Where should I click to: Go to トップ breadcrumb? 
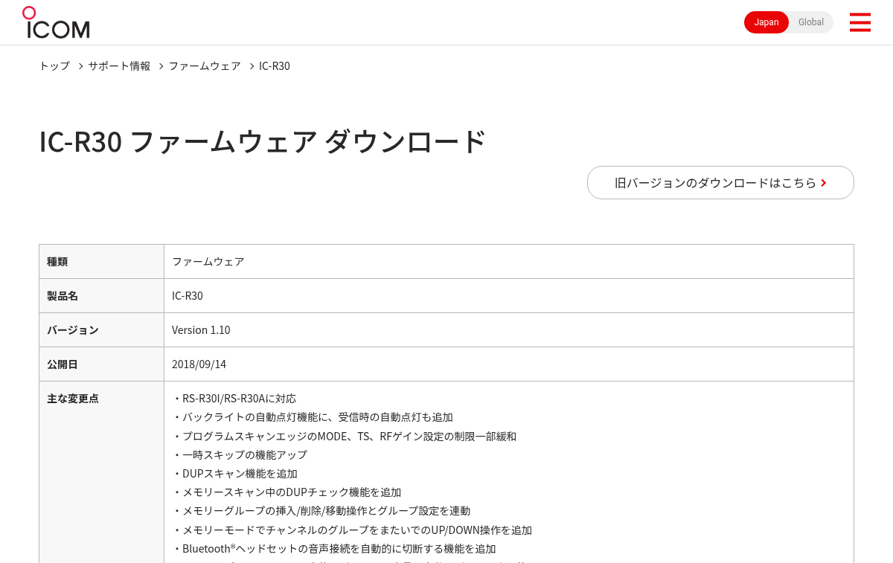[54, 65]
